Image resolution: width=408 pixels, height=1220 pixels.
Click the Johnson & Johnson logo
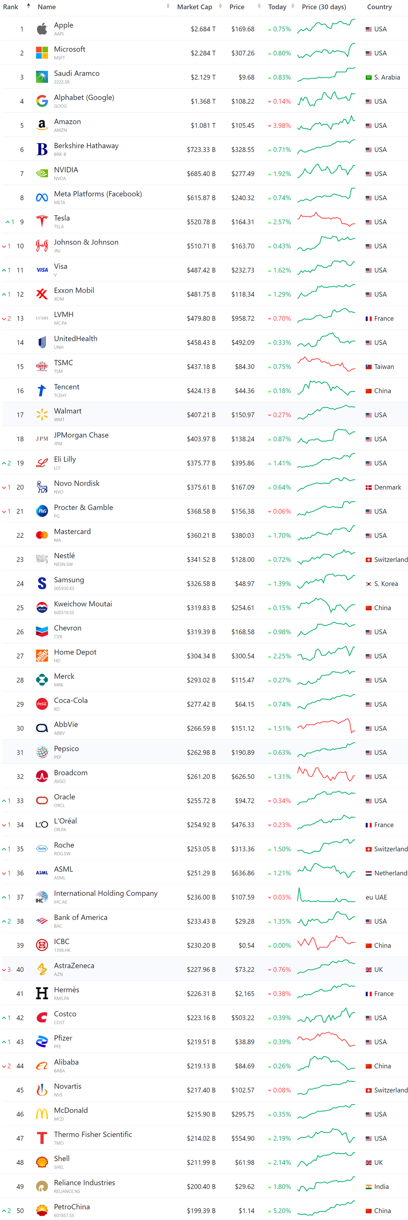pyautogui.click(x=42, y=246)
